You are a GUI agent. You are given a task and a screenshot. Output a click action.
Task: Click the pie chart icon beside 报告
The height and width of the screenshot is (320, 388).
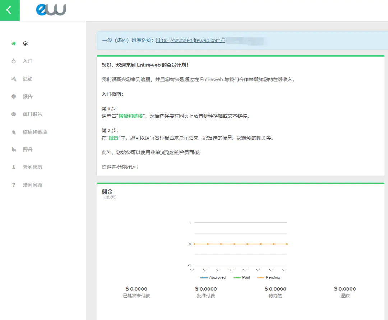point(14,97)
